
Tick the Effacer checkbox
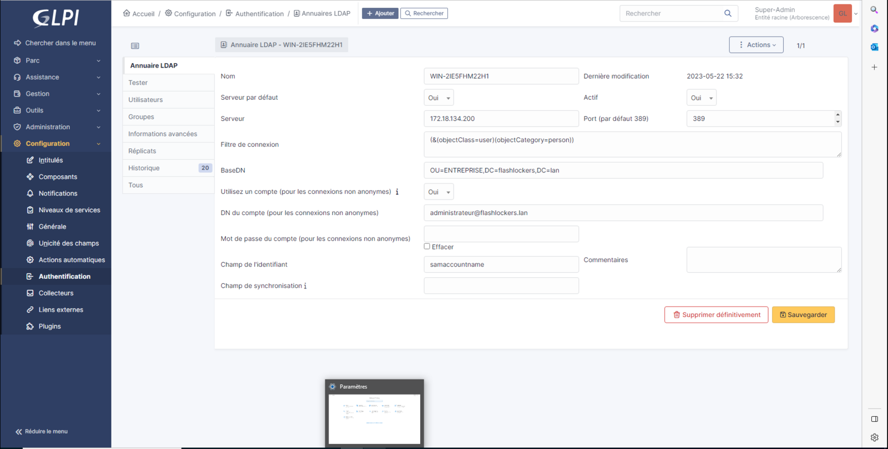tap(427, 246)
